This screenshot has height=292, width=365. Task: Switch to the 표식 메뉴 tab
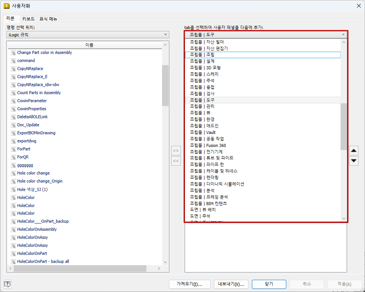48,19
